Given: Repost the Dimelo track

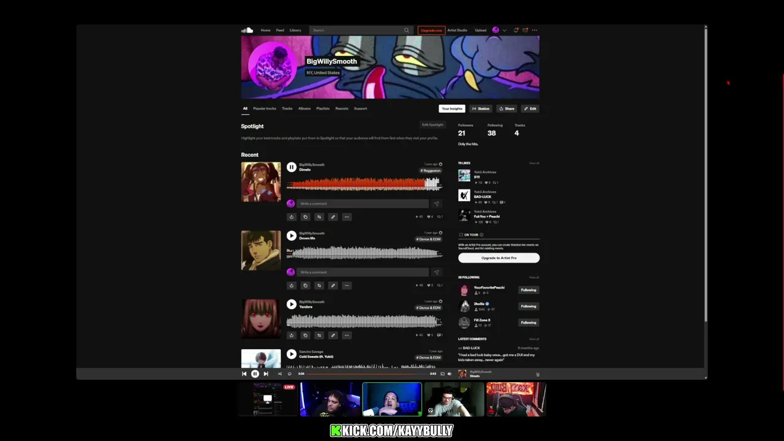Looking at the screenshot, I should (x=319, y=217).
